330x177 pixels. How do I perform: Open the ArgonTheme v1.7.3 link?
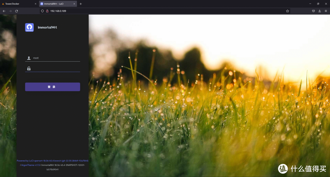pyautogui.click(x=31, y=165)
